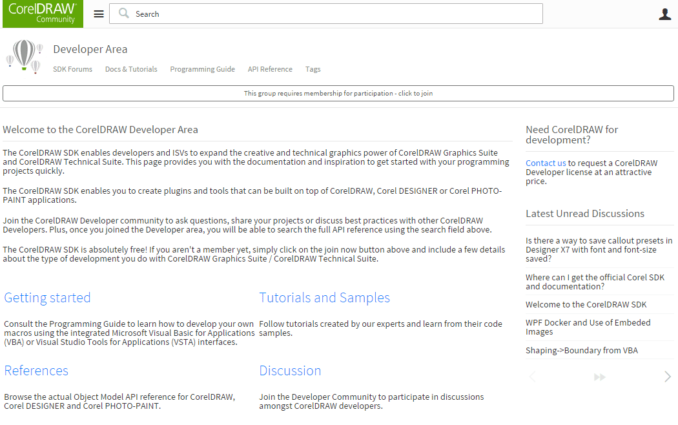Click 'Welcome to the CorelDRAW Developer Area' heading

[100, 130]
